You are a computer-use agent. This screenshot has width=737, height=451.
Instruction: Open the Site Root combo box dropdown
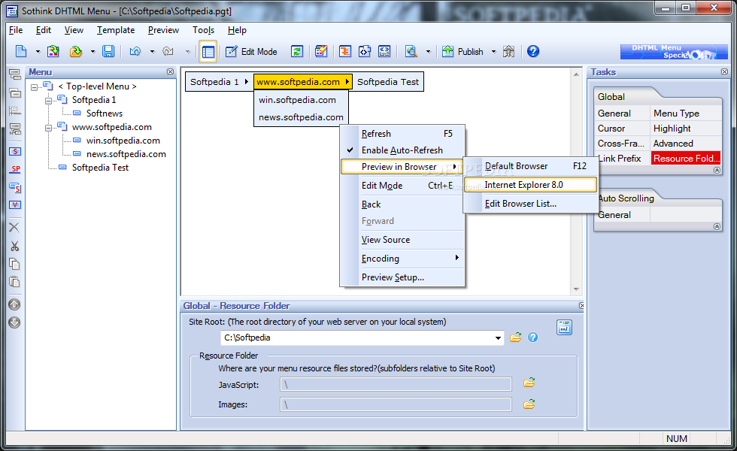click(x=498, y=337)
